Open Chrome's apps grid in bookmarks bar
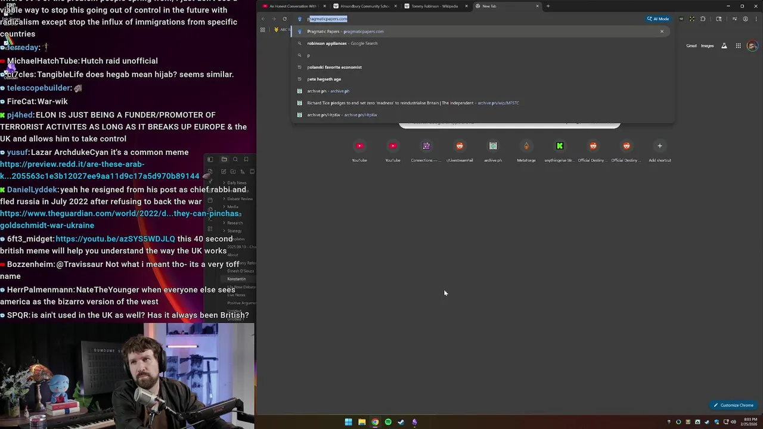The height and width of the screenshot is (429, 763). pos(262,30)
